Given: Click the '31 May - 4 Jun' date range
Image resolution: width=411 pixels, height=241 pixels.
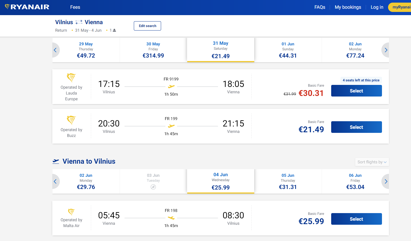Looking at the screenshot, I should pyautogui.click(x=88, y=30).
